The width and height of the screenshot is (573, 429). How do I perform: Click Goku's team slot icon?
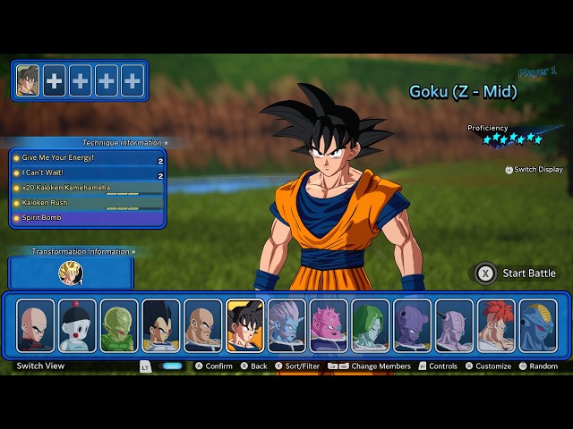click(28, 80)
